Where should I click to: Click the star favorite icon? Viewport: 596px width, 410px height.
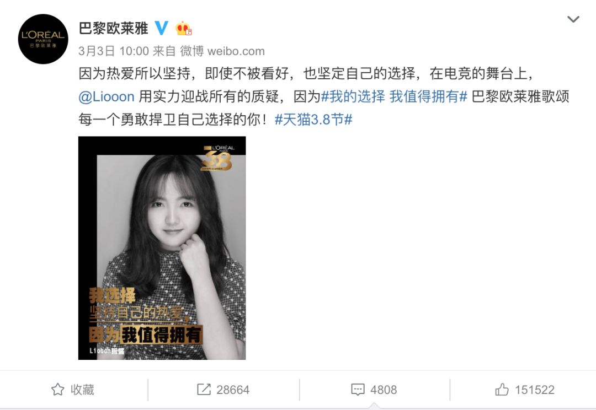coord(58,390)
